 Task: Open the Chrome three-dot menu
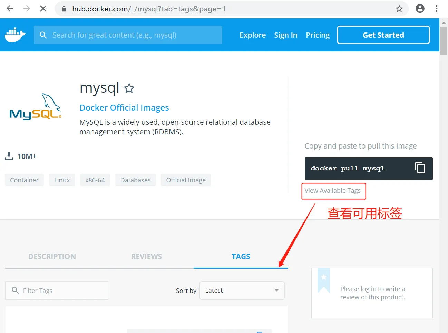[437, 8]
